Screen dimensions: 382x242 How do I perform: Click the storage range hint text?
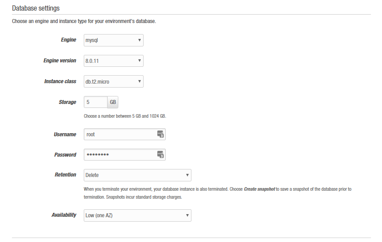(x=125, y=116)
